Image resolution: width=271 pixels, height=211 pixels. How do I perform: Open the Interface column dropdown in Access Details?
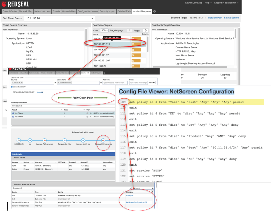(x=55, y=162)
